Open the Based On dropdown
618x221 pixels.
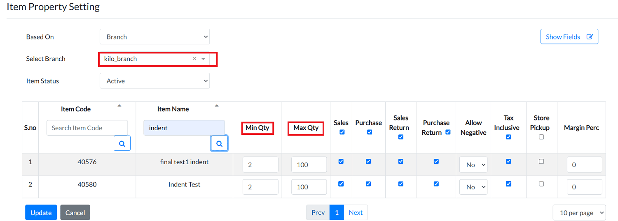154,37
